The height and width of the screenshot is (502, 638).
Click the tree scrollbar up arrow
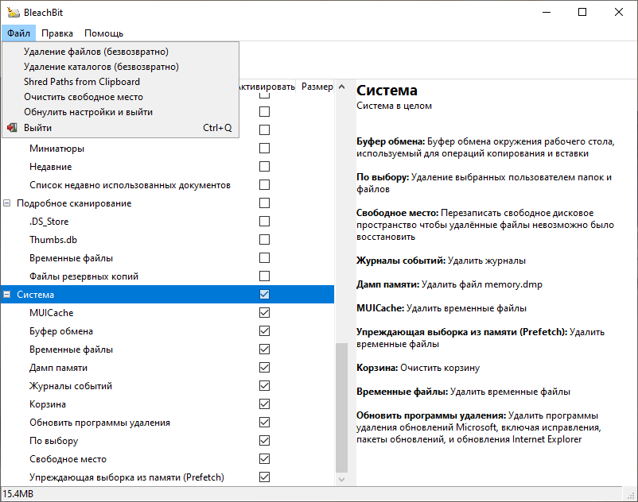[x=342, y=87]
